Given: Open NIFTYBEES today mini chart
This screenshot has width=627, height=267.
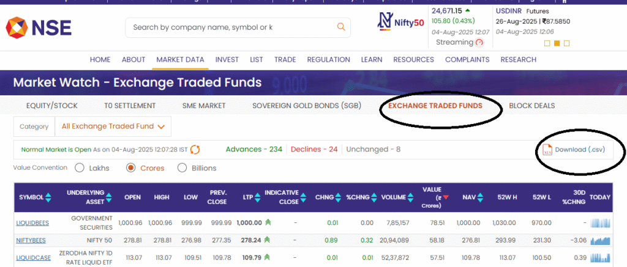Looking at the screenshot, I should (601, 240).
